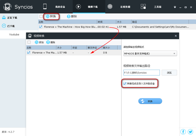Click the 转换 button in the main toolbar
This screenshot has width=196, height=136.
(x=51, y=16)
